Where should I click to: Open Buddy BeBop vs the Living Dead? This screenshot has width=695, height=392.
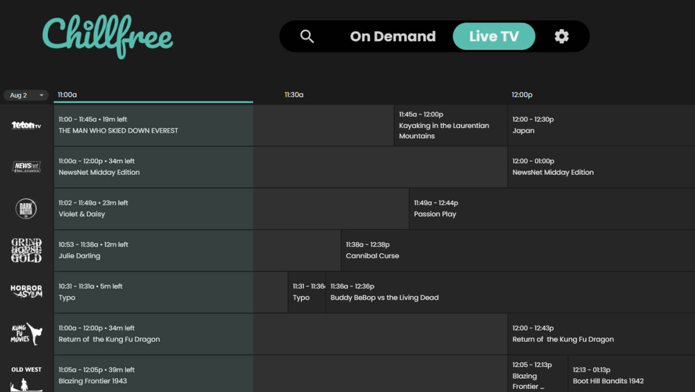[x=510, y=292]
